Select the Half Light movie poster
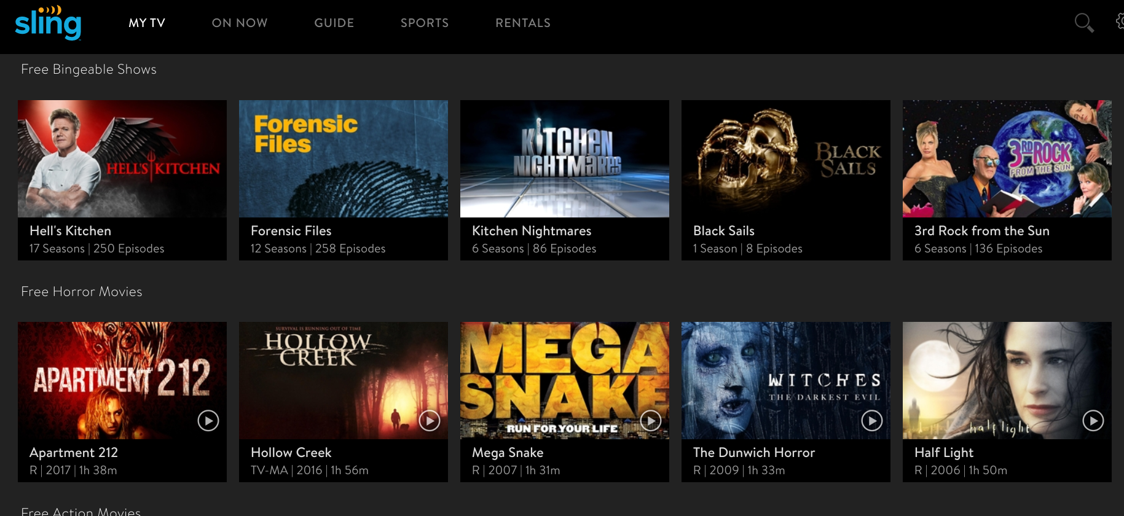This screenshot has width=1124, height=516. [x=1007, y=380]
